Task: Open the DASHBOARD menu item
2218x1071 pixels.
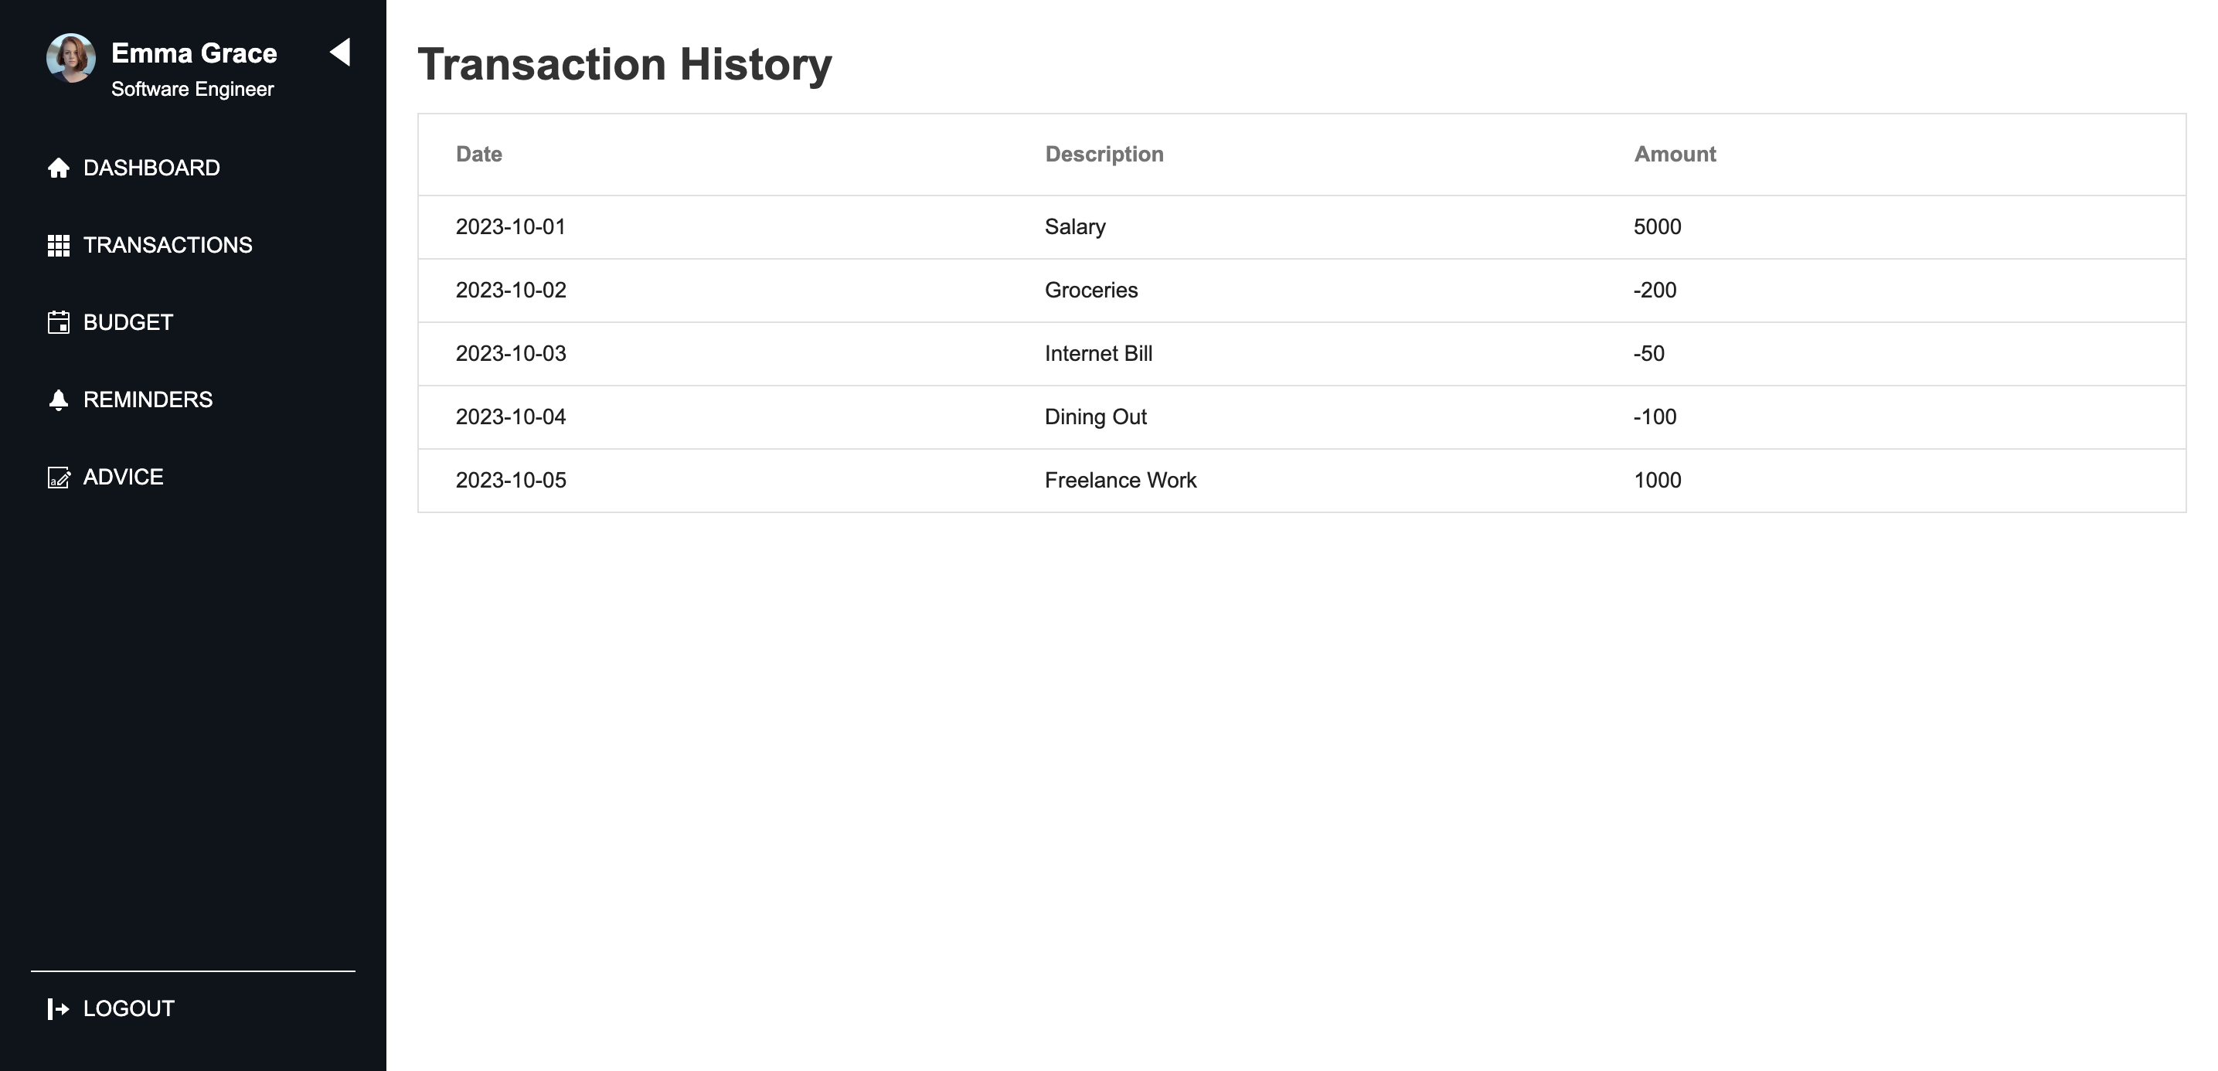Action: pos(151,168)
